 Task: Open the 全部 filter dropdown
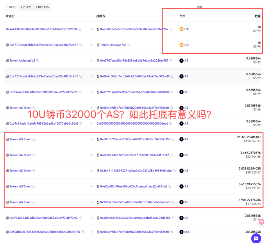(x=228, y=7)
